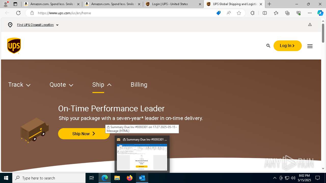Expand Find UPS Closest Location dropdown
The height and width of the screenshot is (183, 326).
[57, 25]
